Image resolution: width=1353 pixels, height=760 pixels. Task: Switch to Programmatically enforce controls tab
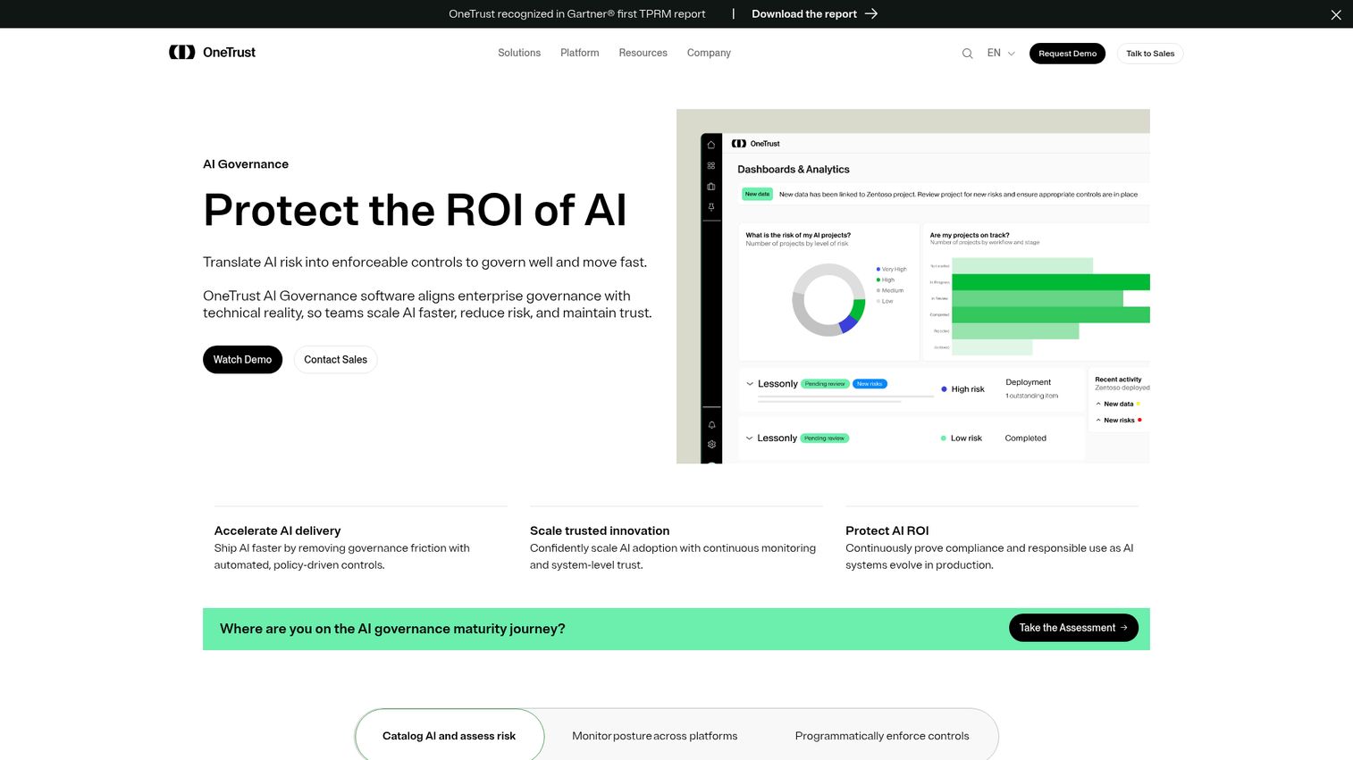tap(882, 736)
